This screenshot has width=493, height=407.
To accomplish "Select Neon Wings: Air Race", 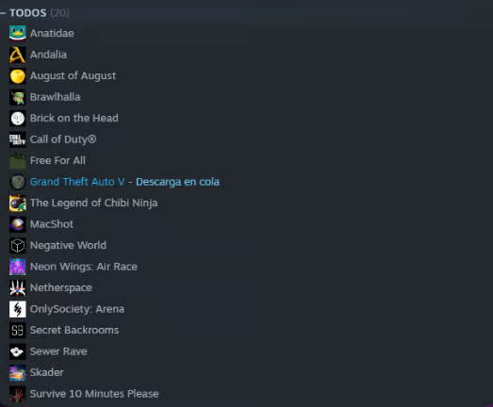I will pos(84,267).
